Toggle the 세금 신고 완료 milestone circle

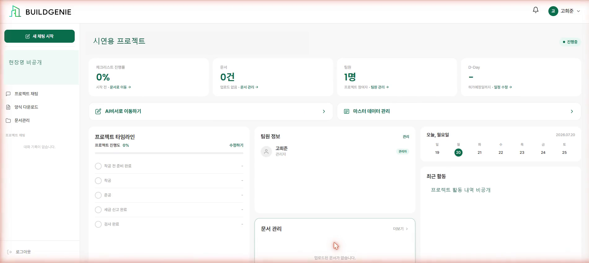click(x=98, y=210)
